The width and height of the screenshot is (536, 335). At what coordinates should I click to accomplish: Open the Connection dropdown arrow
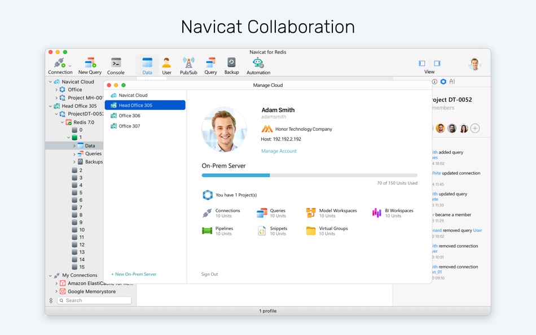click(70, 65)
